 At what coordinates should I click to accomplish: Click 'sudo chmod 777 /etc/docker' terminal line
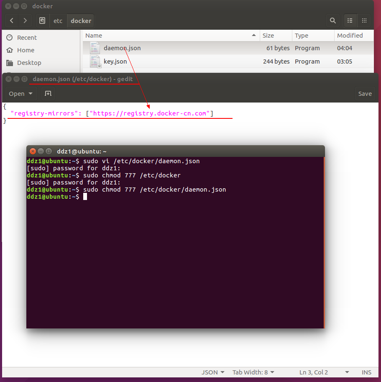(132, 175)
